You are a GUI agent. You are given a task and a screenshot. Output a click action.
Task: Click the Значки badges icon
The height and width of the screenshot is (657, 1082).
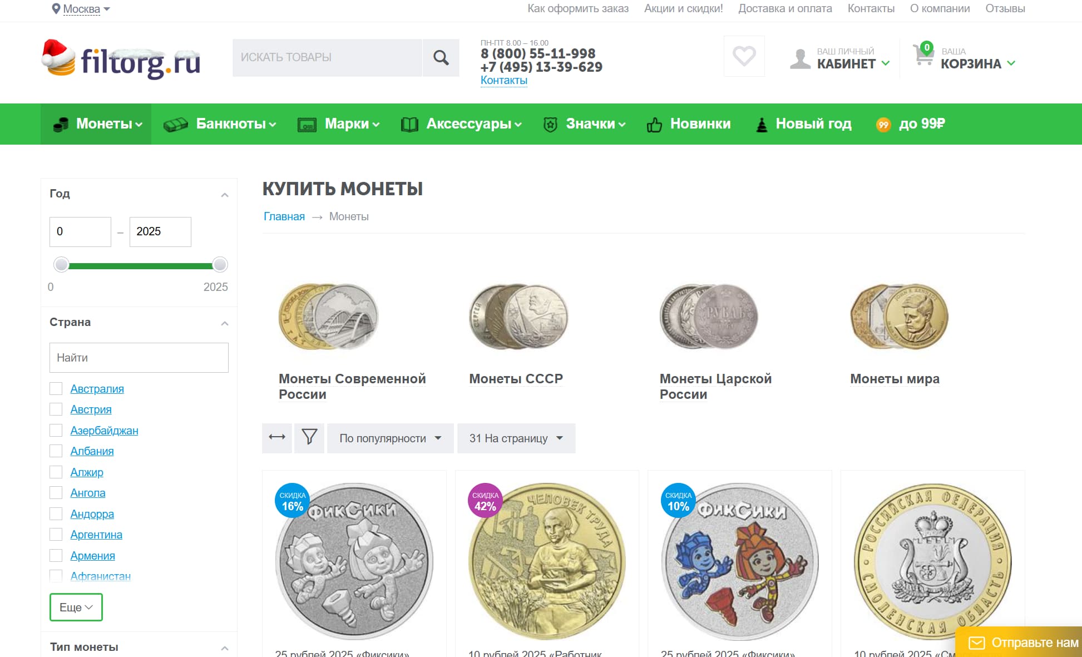(550, 124)
